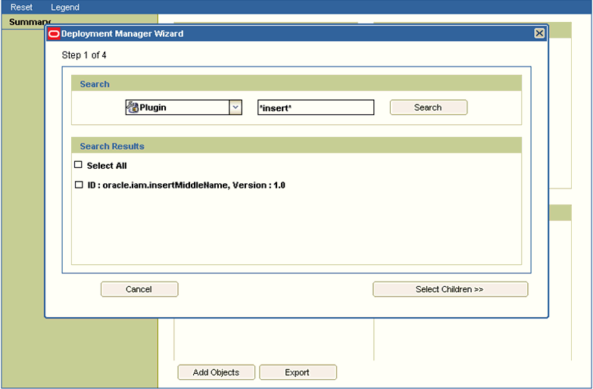The width and height of the screenshot is (593, 389).
Task: Click the Cancel button
Action: 139,289
